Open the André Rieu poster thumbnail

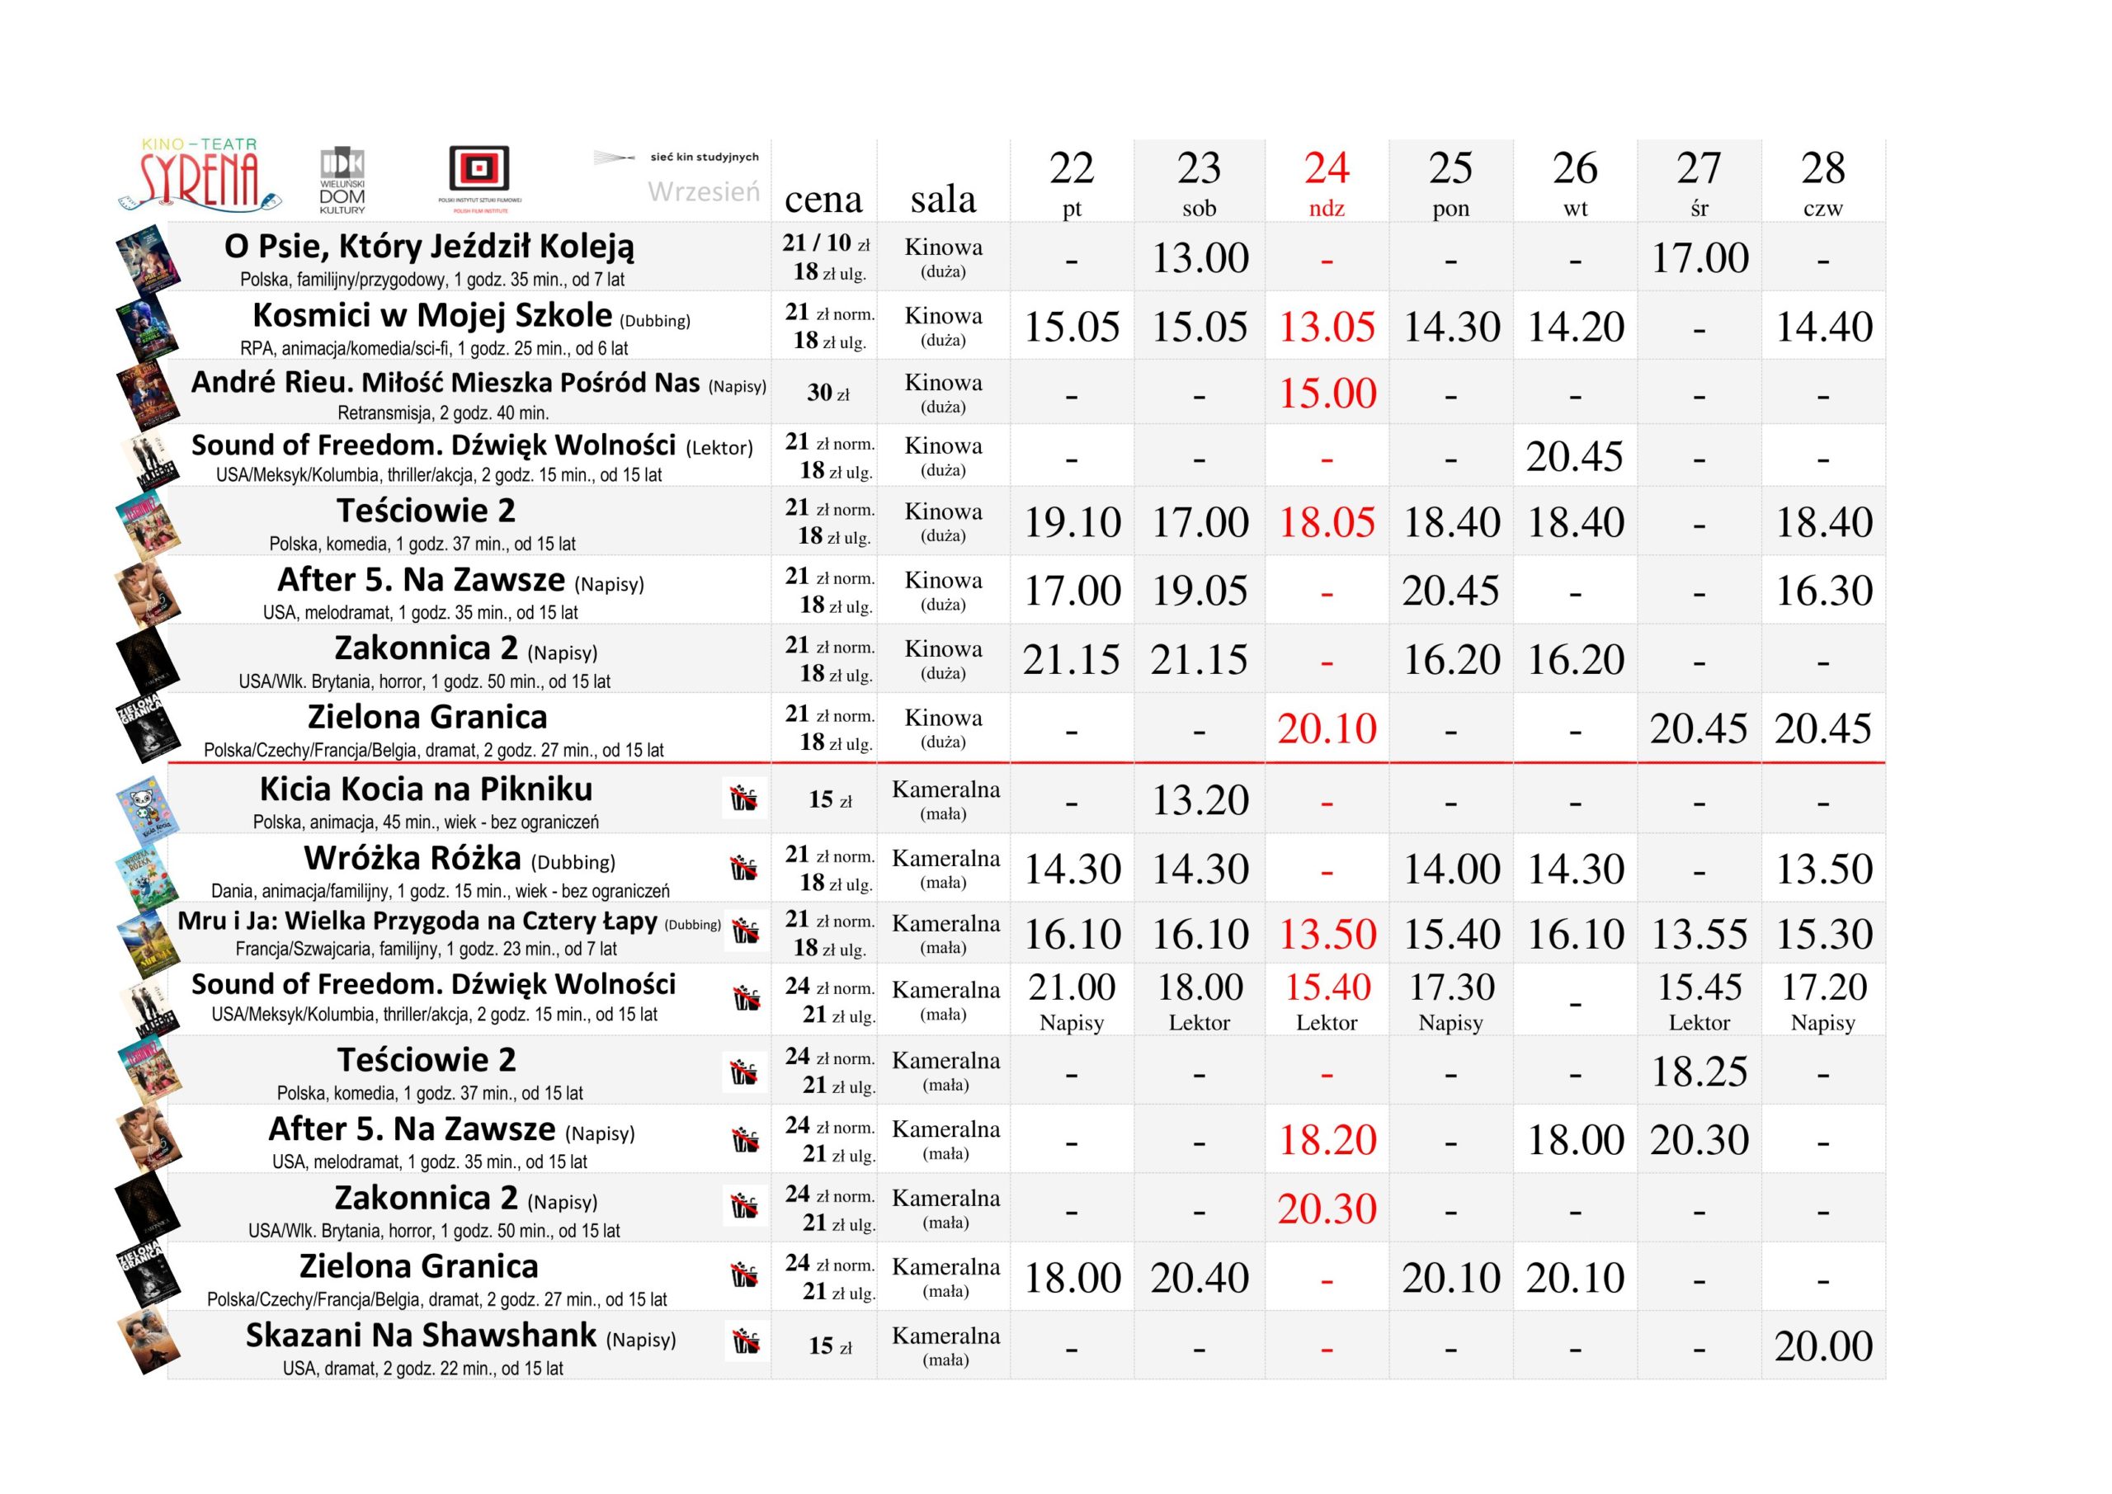(x=147, y=396)
